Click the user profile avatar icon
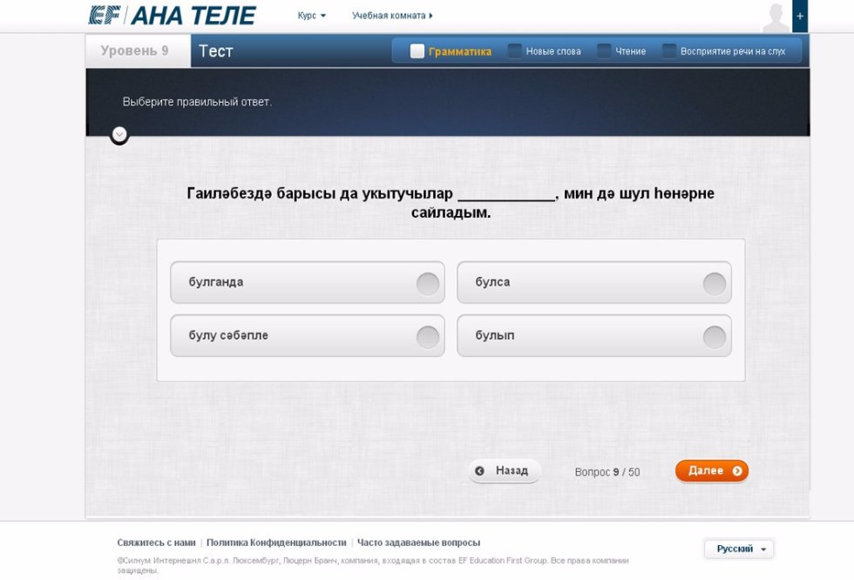The image size is (854, 580). point(775,17)
